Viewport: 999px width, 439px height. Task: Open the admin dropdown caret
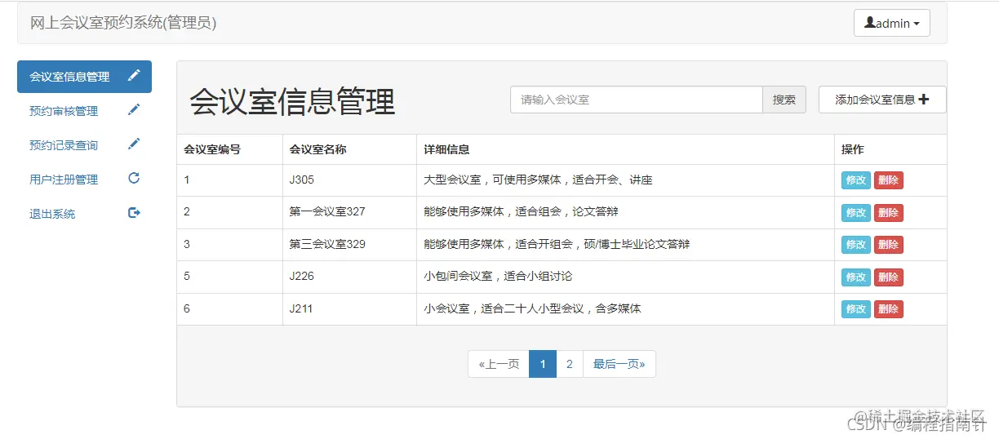coord(917,24)
